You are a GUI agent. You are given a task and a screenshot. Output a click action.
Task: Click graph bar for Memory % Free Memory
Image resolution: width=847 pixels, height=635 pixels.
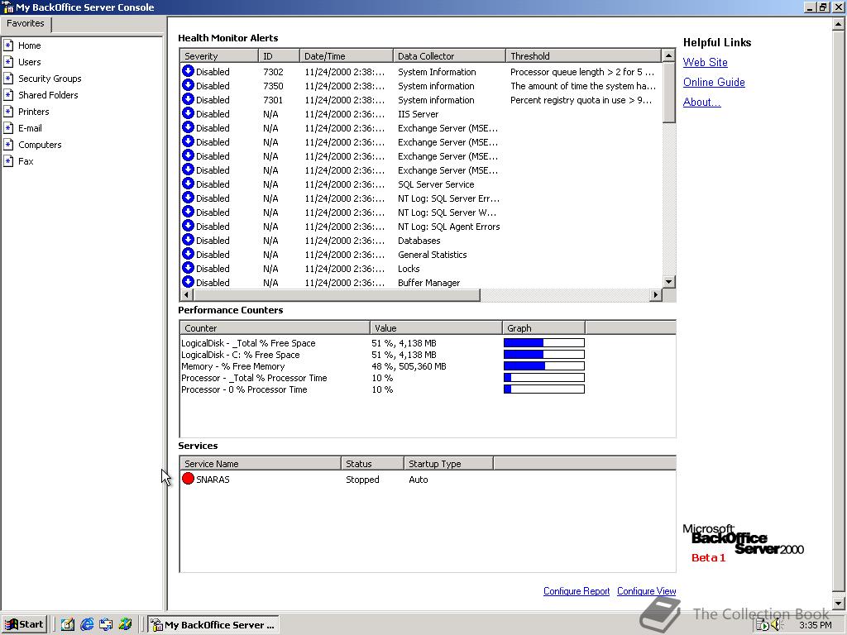click(544, 366)
